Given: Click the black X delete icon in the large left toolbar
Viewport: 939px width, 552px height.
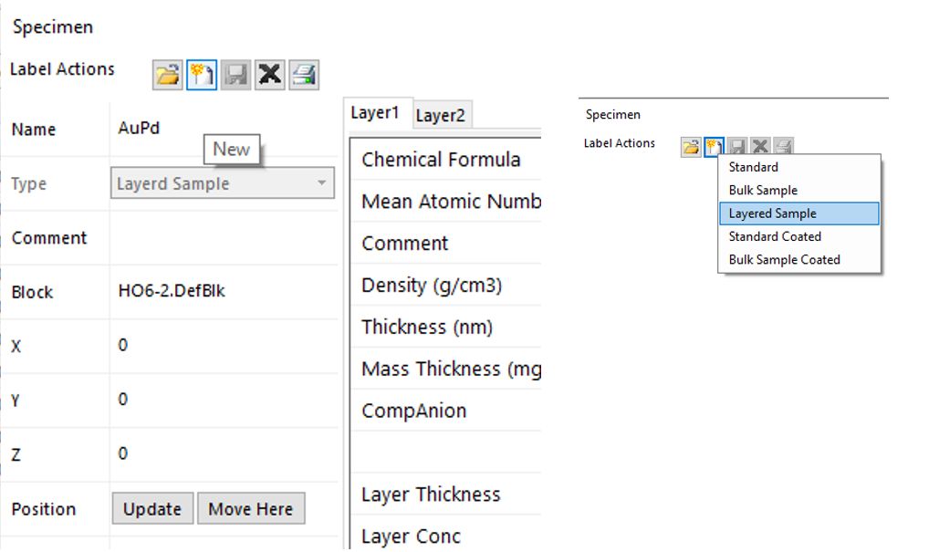Looking at the screenshot, I should pyautogui.click(x=269, y=75).
